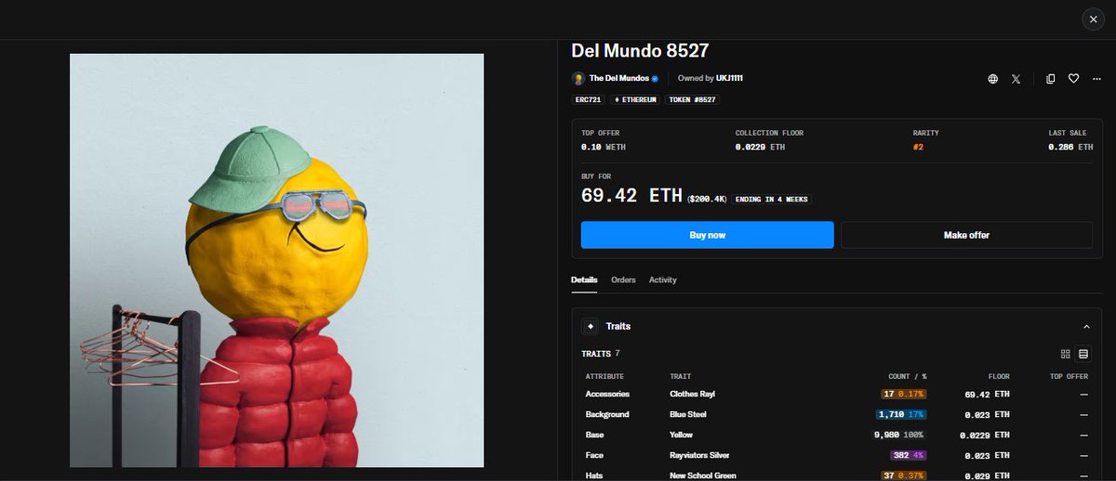Click the 0.10 WETH top offer value
The width and height of the screenshot is (1116, 481).
603,147
